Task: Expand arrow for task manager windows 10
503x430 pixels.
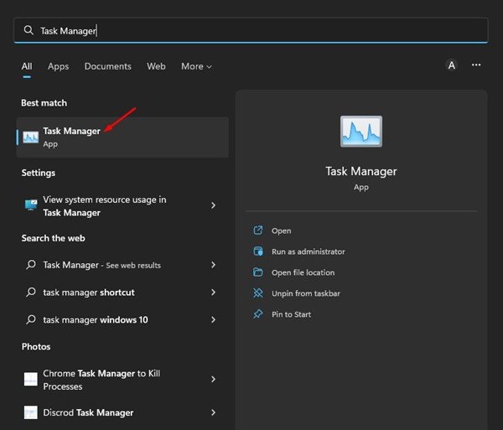Action: (x=213, y=319)
